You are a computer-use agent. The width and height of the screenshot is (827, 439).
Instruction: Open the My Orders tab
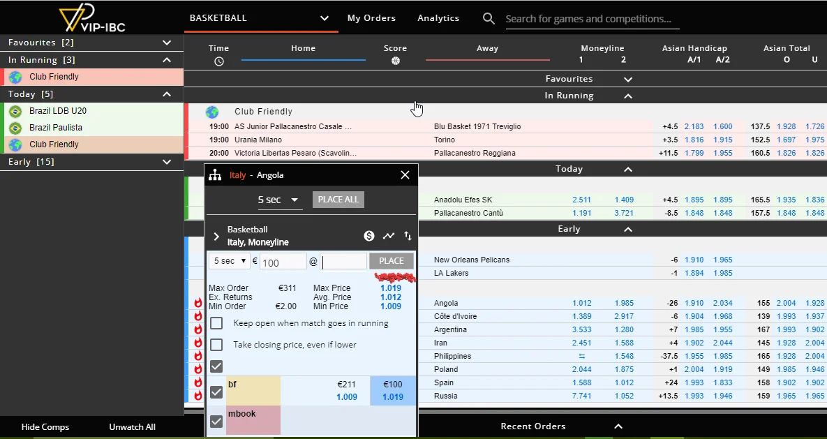pos(371,18)
